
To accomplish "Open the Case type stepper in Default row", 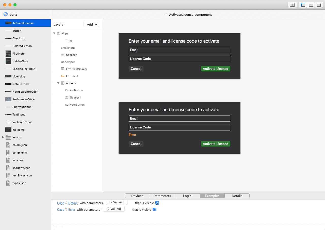I will point(66,203).
